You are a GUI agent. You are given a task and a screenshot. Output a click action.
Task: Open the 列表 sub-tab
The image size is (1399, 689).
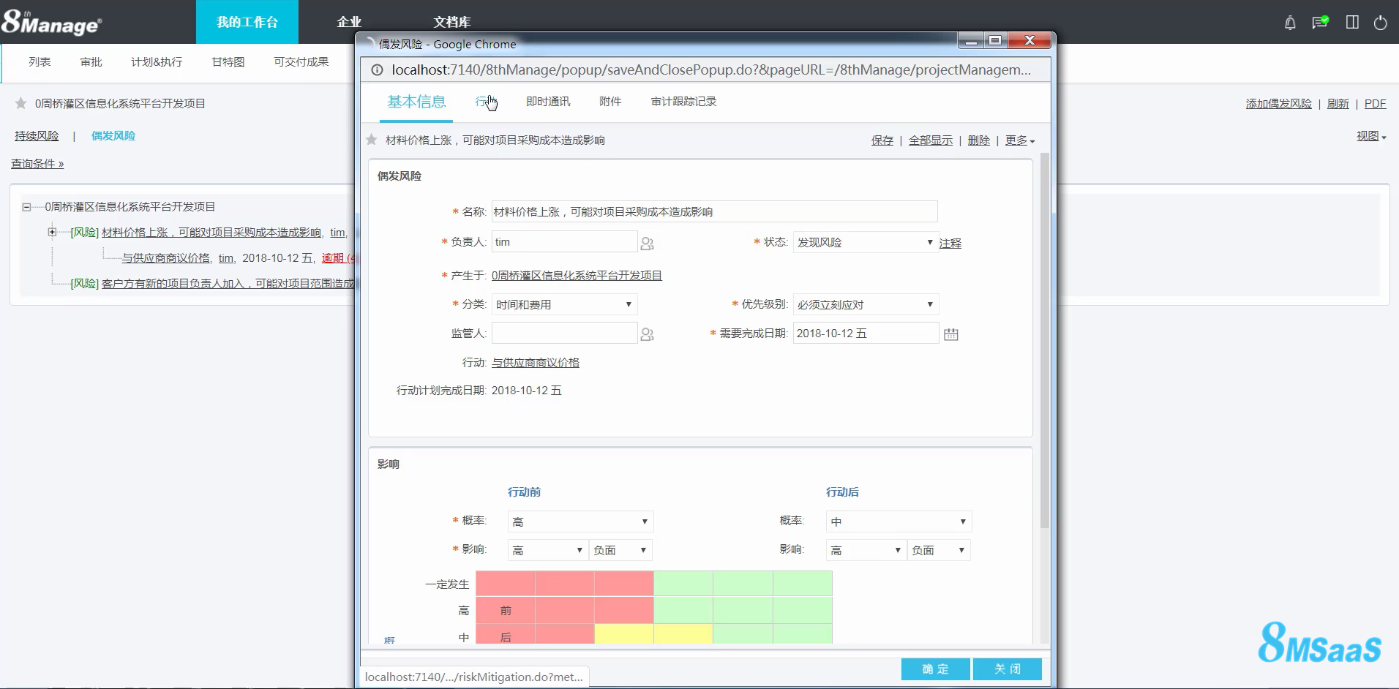click(x=40, y=62)
